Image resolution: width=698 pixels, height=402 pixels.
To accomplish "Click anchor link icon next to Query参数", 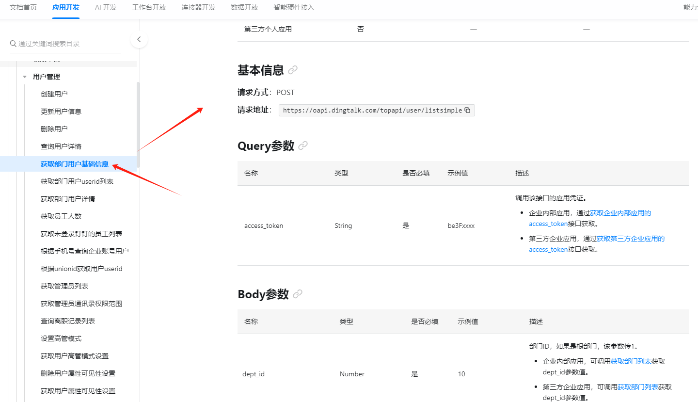I will click(x=303, y=145).
